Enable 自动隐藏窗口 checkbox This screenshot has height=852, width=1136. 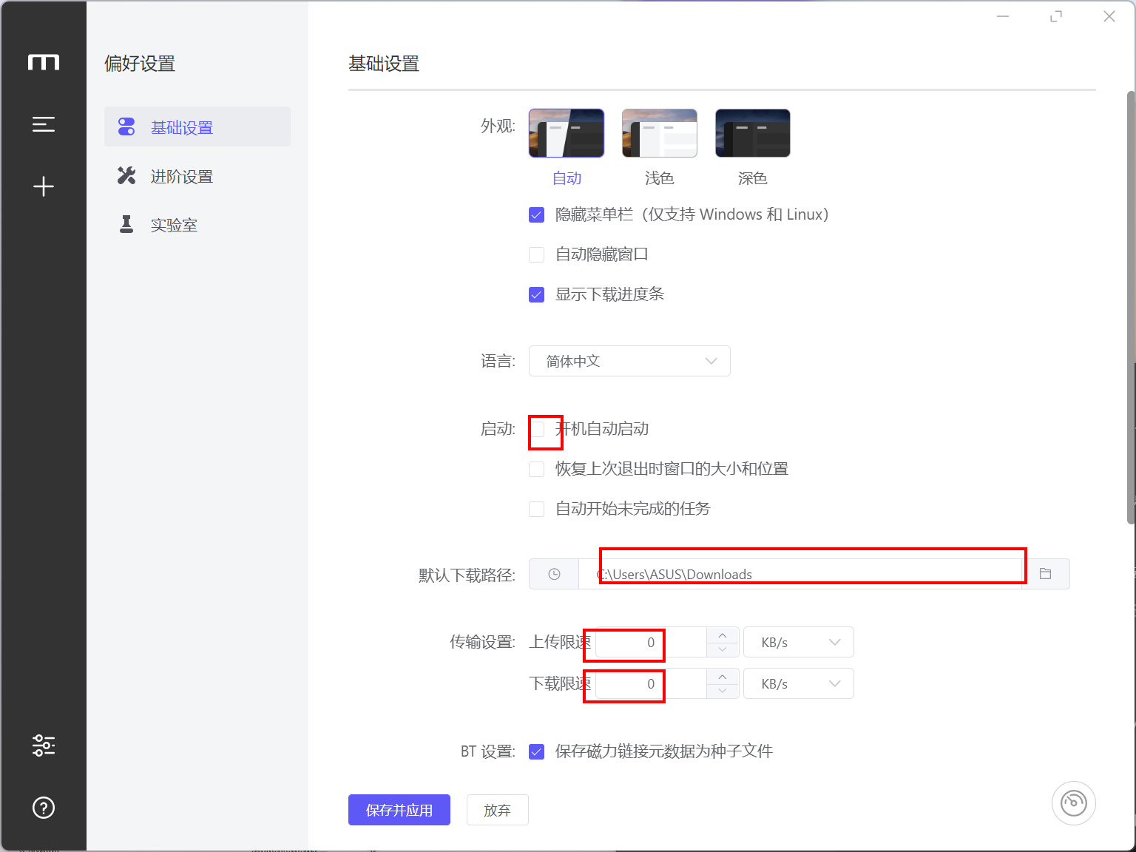tap(537, 255)
